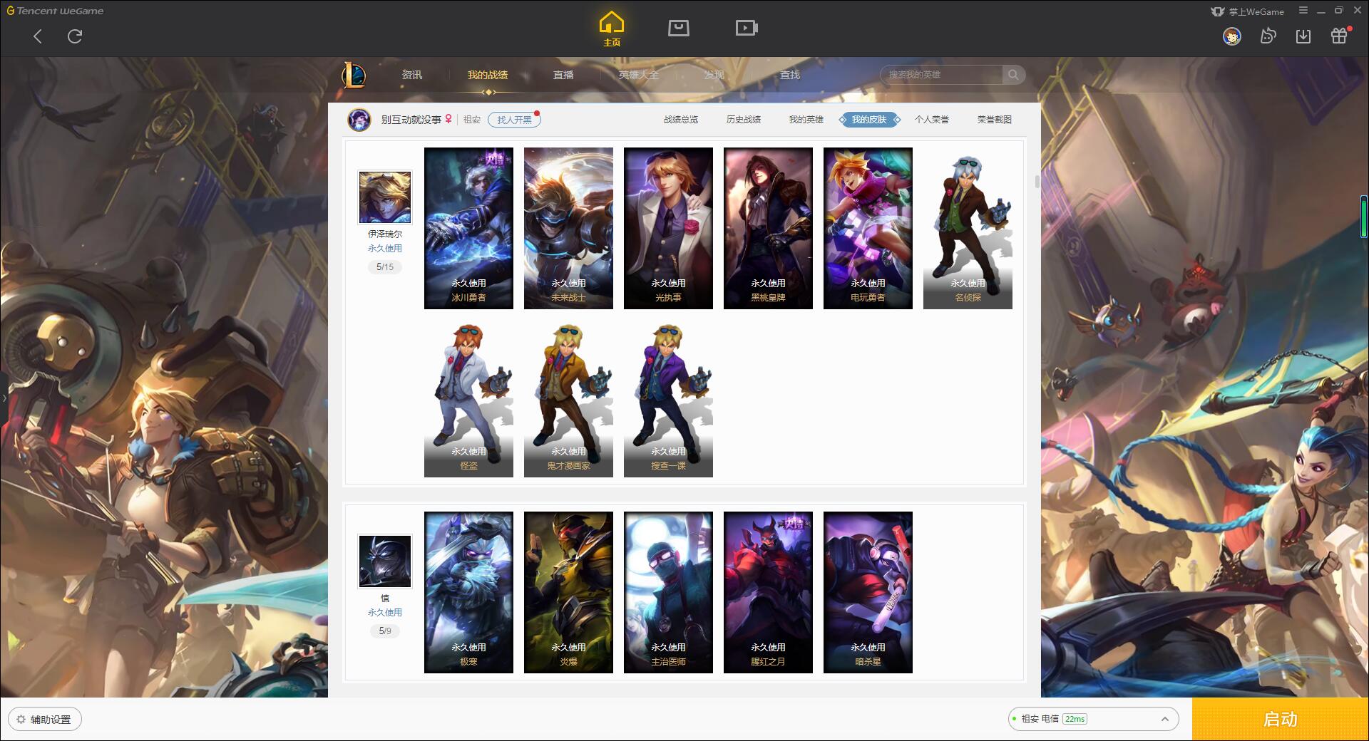Click the 慎 champion portrait
Image resolution: width=1369 pixels, height=741 pixels.
pyautogui.click(x=385, y=561)
